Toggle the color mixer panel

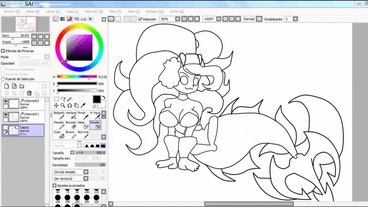point(76,19)
